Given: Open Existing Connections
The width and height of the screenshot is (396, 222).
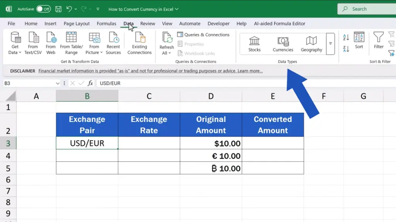Looking at the screenshot, I should pyautogui.click(x=140, y=43).
